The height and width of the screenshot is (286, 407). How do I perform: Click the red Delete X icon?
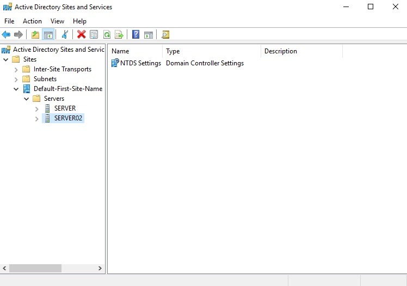tap(82, 35)
